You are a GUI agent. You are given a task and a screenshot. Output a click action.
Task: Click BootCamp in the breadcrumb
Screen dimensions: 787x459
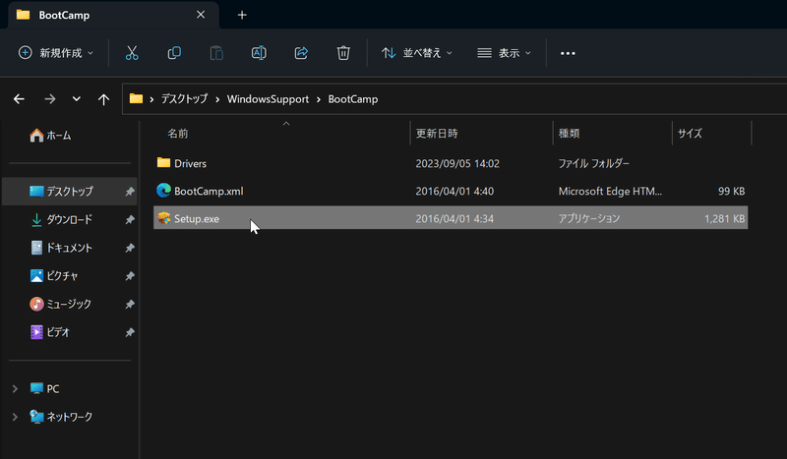pyautogui.click(x=353, y=99)
